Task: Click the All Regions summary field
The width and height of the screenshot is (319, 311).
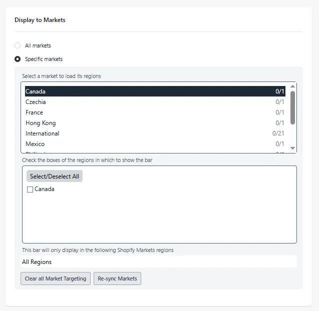Action: tap(159, 262)
